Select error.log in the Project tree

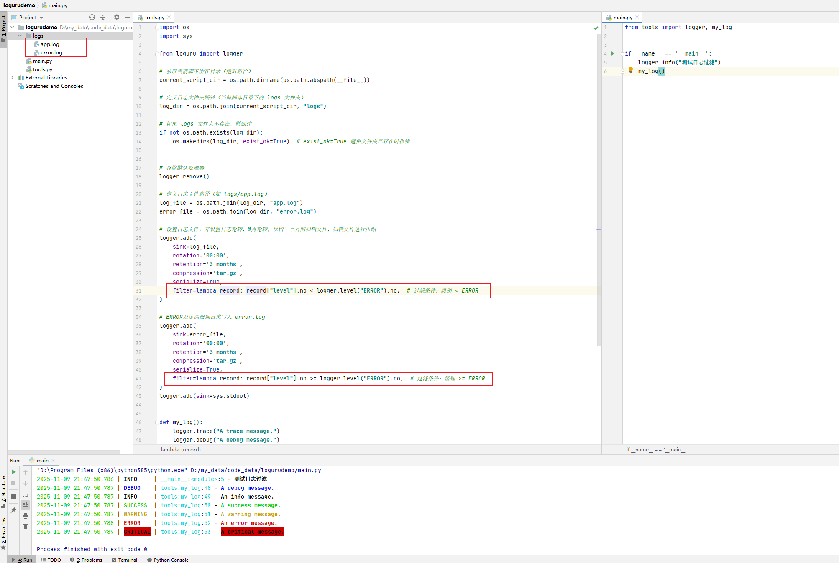coord(52,53)
